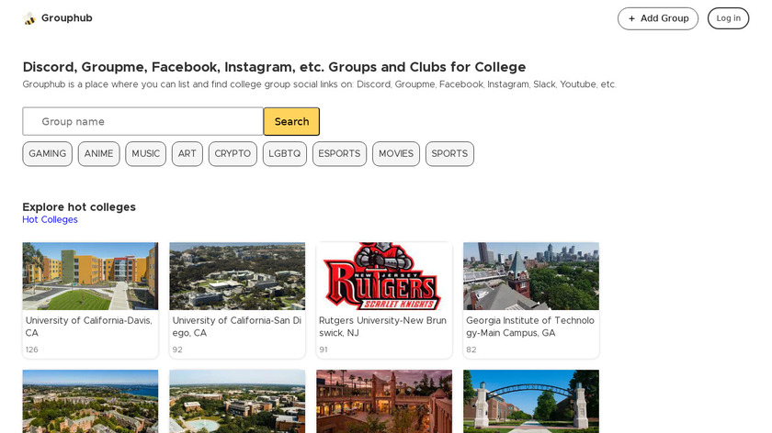The height and width of the screenshot is (433, 772).
Task: Select the ANIME category tag
Action: (x=98, y=154)
